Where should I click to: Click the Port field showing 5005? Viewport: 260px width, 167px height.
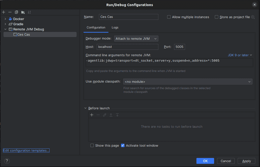click(x=180, y=47)
